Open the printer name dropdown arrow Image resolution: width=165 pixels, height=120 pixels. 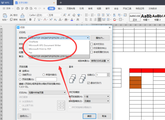click(88, 38)
